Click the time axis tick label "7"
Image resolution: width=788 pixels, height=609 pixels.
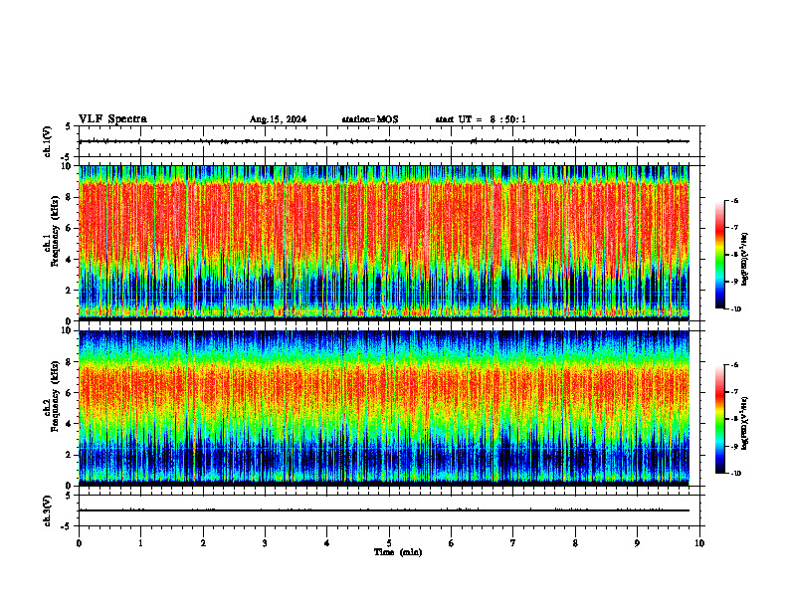[513, 543]
